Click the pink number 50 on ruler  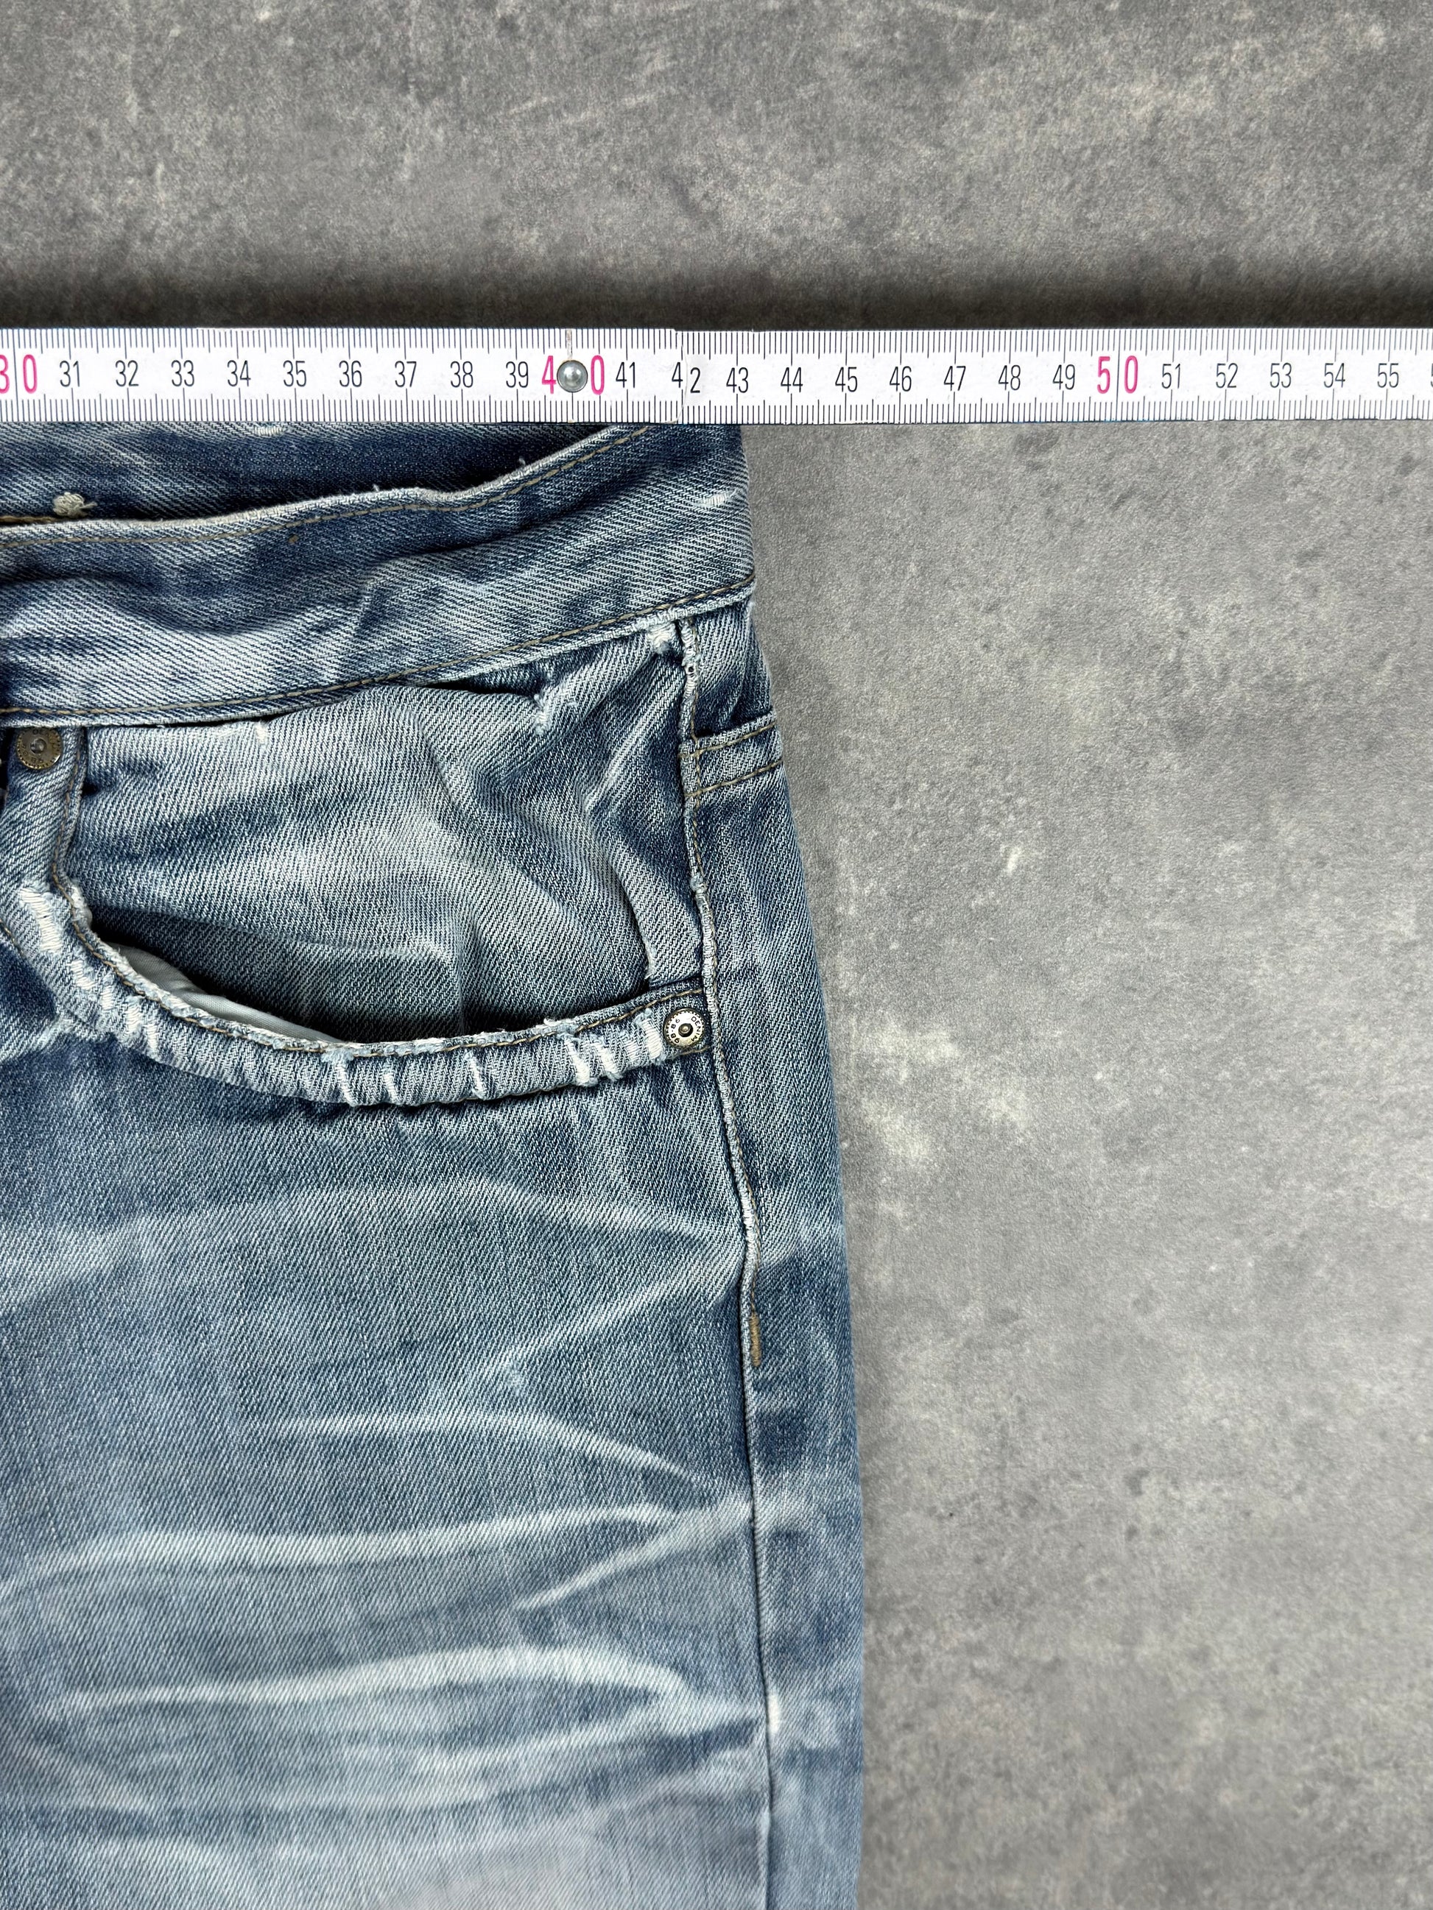coord(1118,376)
